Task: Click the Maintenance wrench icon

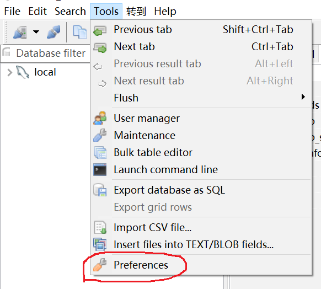Action: pyautogui.click(x=100, y=135)
